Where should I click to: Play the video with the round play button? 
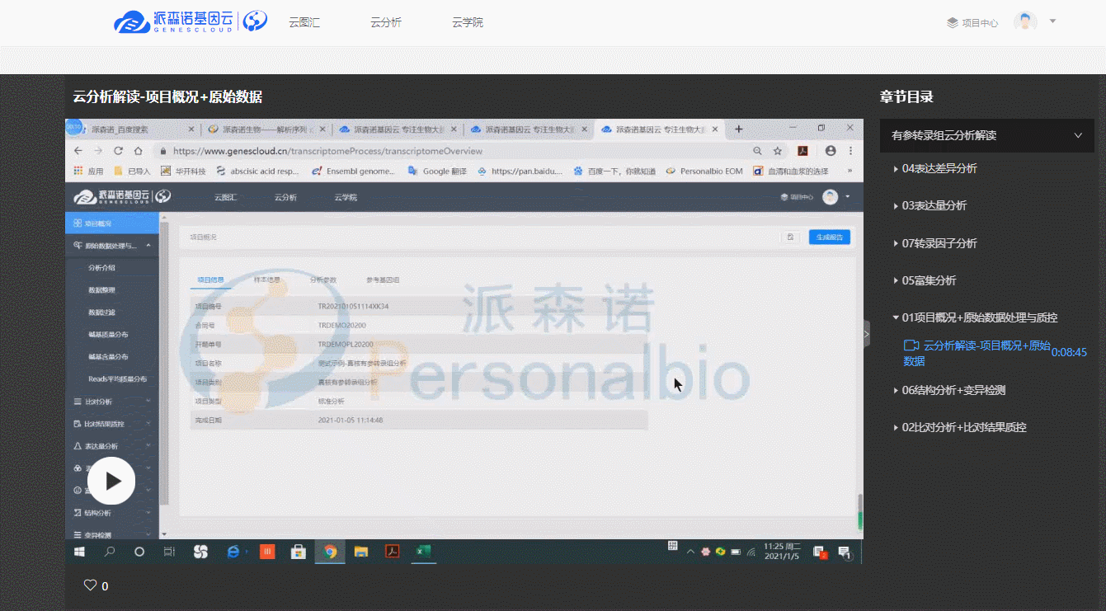coord(111,481)
